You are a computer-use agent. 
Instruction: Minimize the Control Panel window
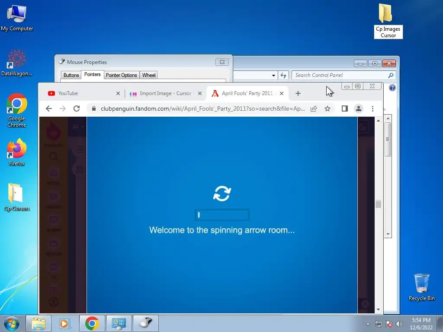pyautogui.click(x=360, y=64)
